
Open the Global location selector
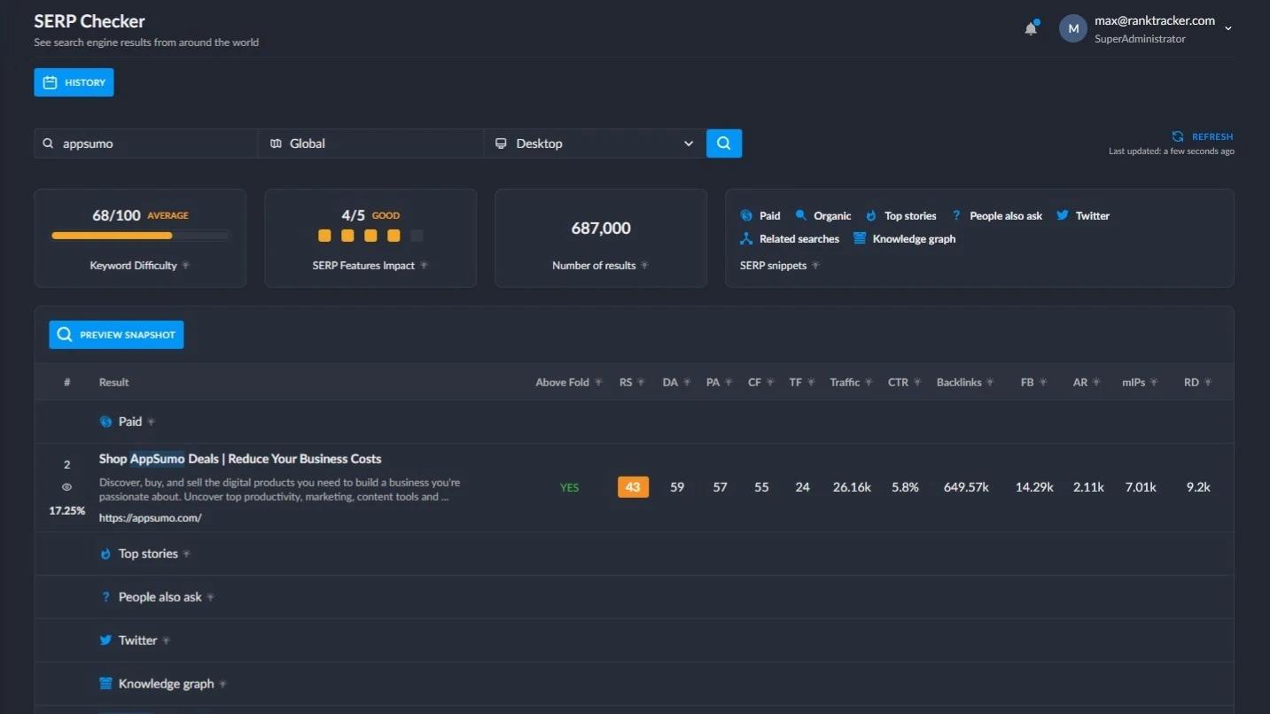point(371,144)
